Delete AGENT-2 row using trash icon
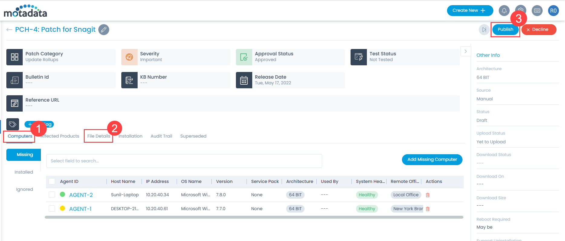 428,195
